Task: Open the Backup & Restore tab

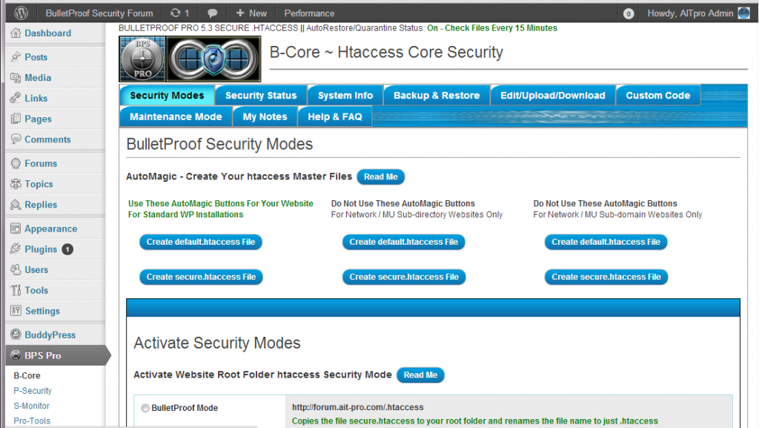Action: [x=436, y=95]
